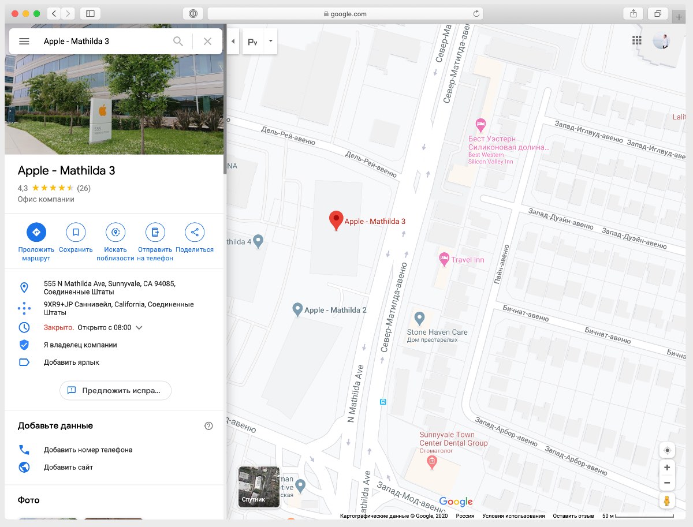The width and height of the screenshot is (693, 527).
Task: Click the Искать поблизости icon
Action: point(115,232)
